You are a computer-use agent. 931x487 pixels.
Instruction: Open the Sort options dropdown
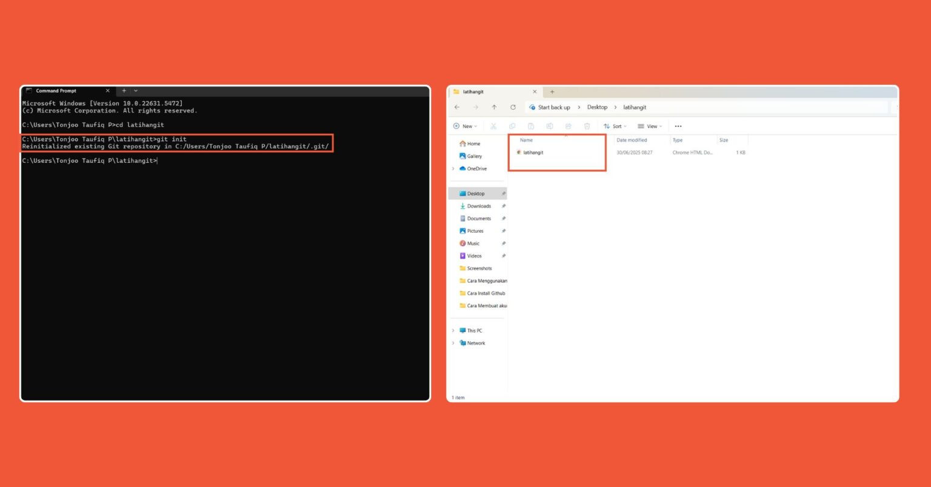click(616, 126)
